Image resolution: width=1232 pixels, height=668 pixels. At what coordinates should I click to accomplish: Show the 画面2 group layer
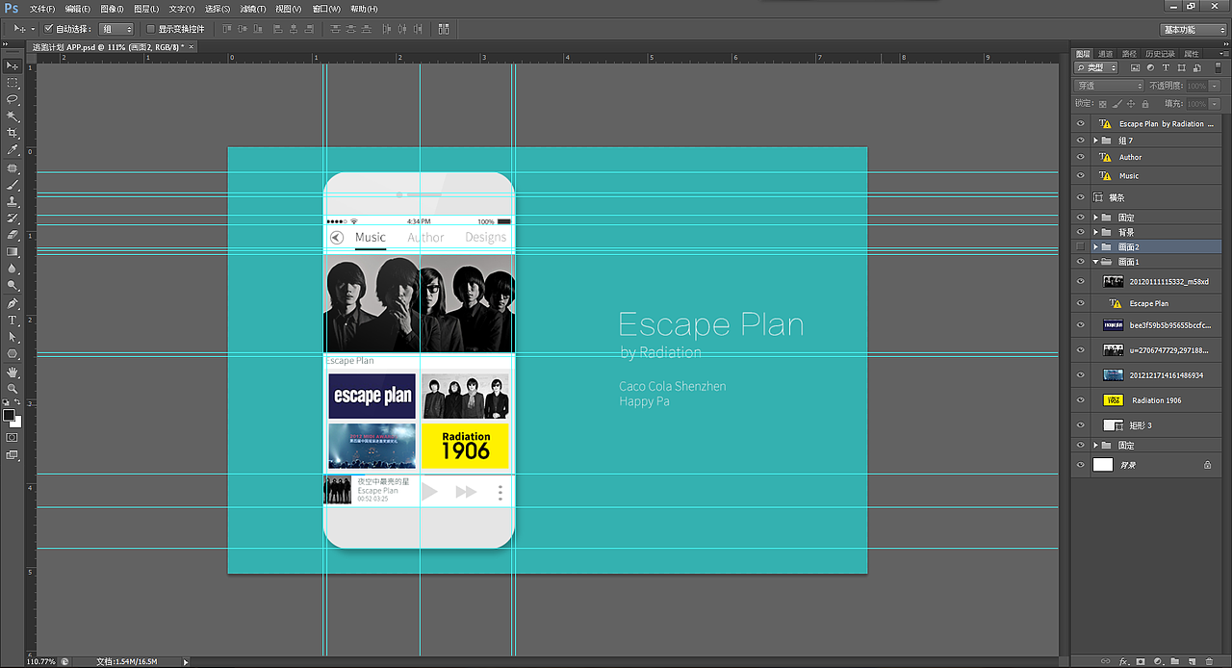[1081, 247]
